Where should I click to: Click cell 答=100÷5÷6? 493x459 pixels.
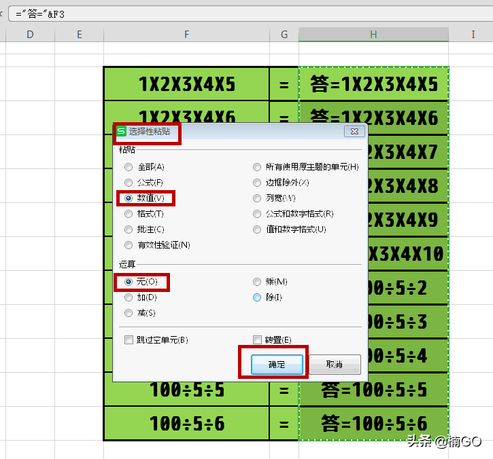[x=373, y=423]
